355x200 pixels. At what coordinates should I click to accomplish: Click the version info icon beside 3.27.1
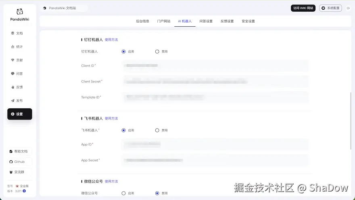24,191
